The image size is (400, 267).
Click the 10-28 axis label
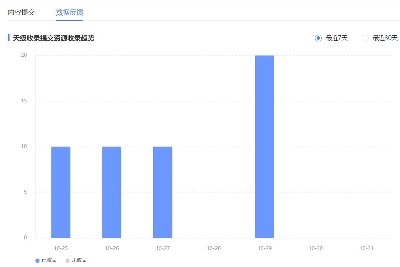[x=214, y=248]
